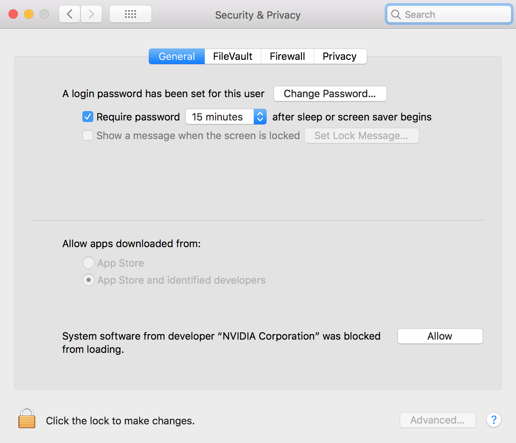
Task: Switch to the FileVault tab
Action: [x=233, y=56]
